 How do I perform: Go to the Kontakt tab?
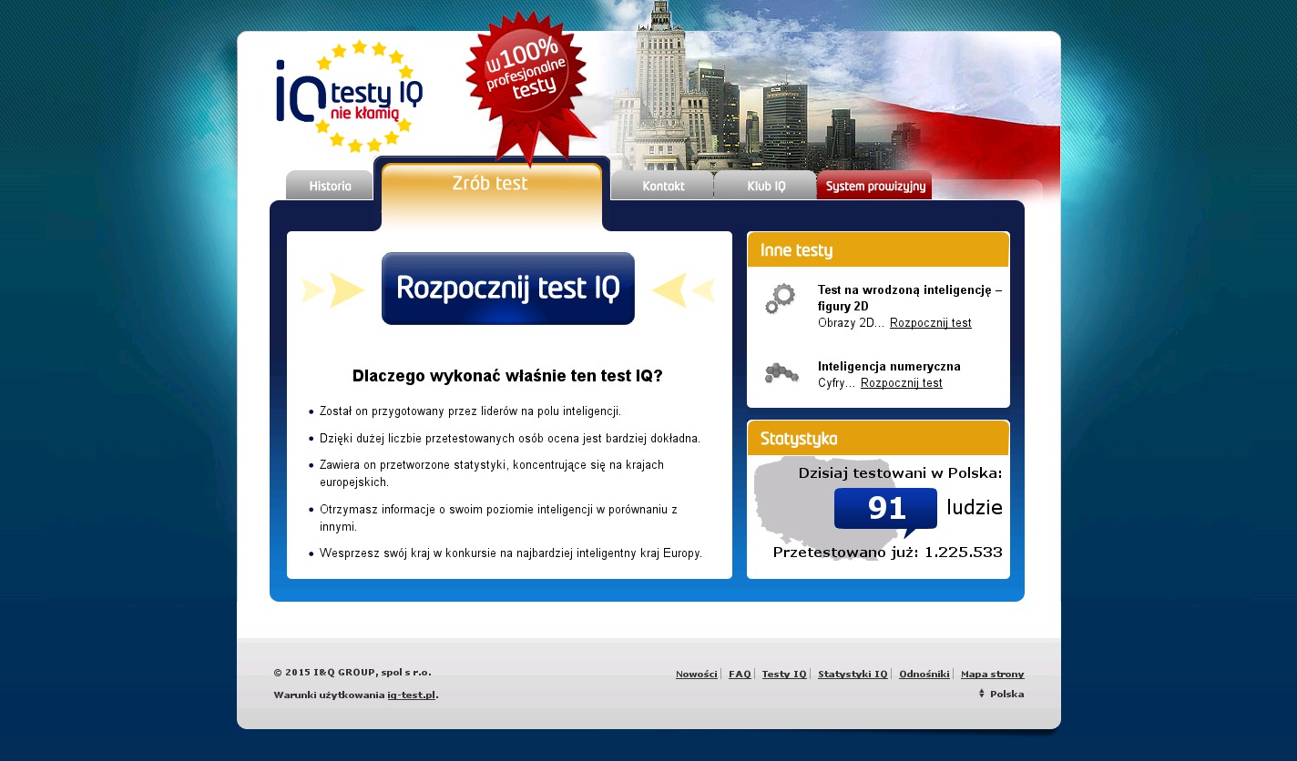pyautogui.click(x=662, y=186)
